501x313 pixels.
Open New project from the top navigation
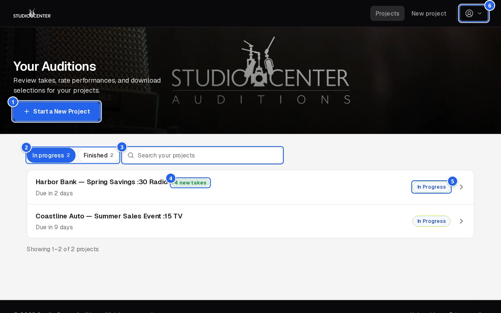(x=429, y=13)
